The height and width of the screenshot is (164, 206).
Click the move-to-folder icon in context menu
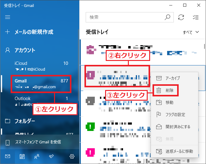click(159, 102)
